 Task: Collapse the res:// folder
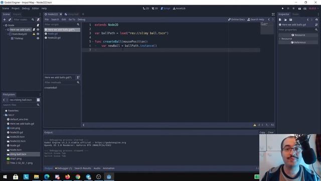4,115
